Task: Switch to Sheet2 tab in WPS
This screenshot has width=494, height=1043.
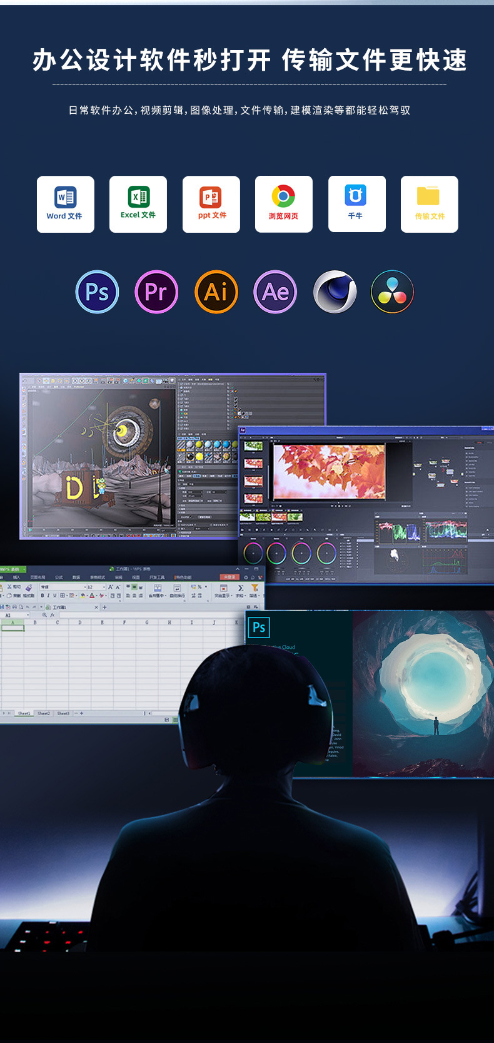Action: 44,713
